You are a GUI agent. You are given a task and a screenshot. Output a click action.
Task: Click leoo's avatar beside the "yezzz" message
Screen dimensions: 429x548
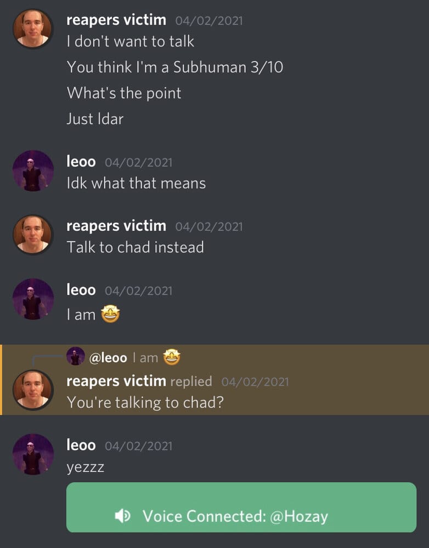pyautogui.click(x=33, y=454)
